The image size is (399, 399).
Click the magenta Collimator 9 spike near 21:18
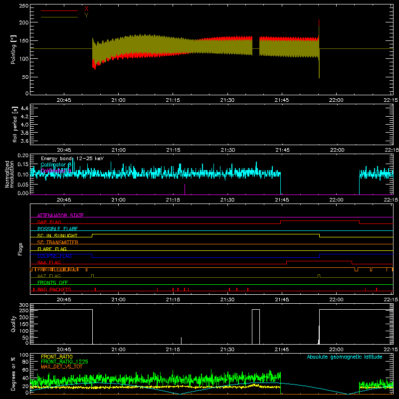[x=185, y=190]
